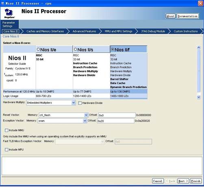This screenshot has width=204, height=187.
Task: Tick the Include MMU checkbox
Action: point(7,130)
